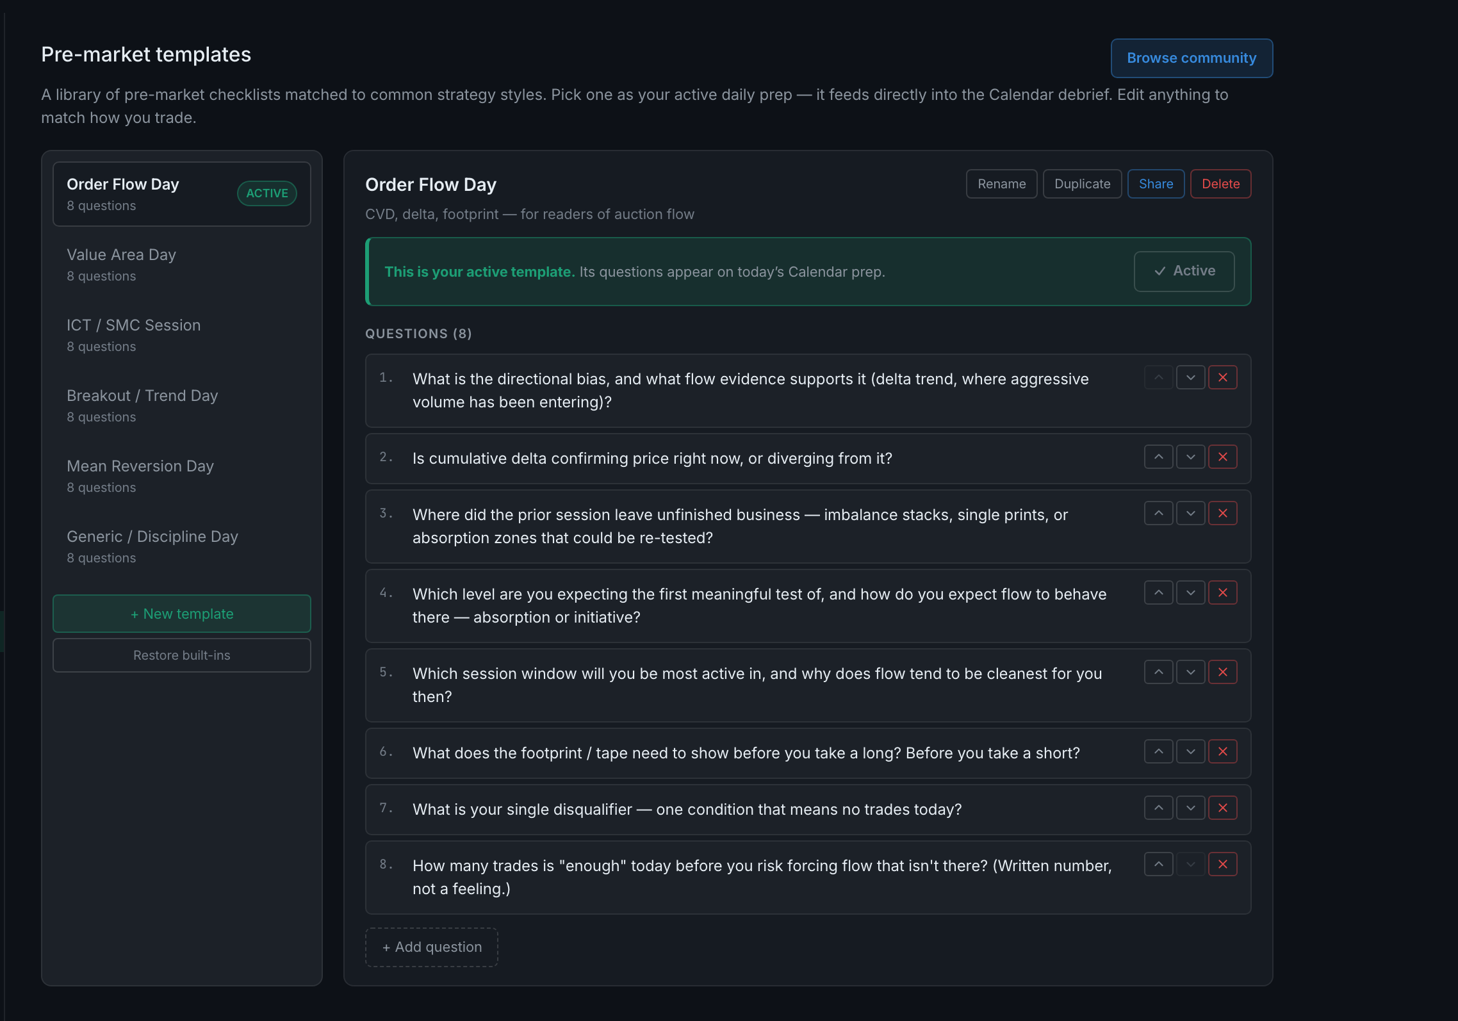Remove question 2 about cumulative delta
This screenshot has height=1021, width=1458.
click(1222, 457)
